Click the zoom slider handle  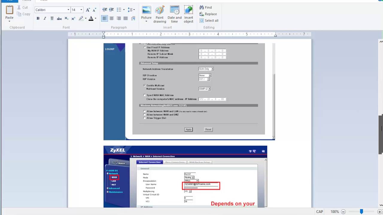tap(361, 212)
